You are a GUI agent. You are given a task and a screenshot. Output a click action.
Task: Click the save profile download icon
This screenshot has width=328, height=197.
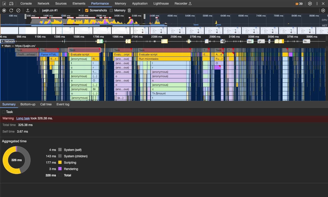pos(35,10)
